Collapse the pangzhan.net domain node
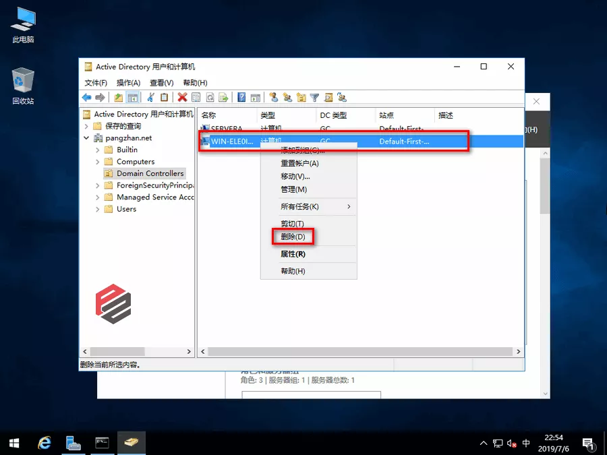 (86, 138)
